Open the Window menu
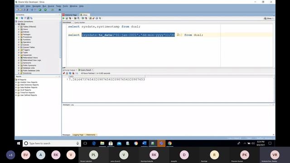Image resolution: width=290 pixels, height=163 pixels. (73, 6)
